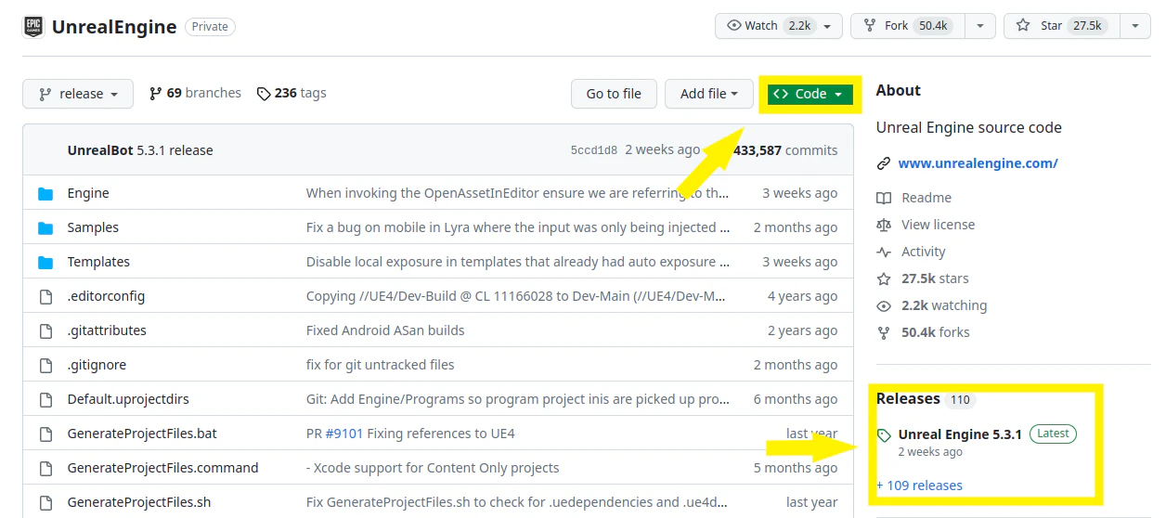Open the Samples folder
The width and height of the screenshot is (1166, 518).
click(93, 227)
